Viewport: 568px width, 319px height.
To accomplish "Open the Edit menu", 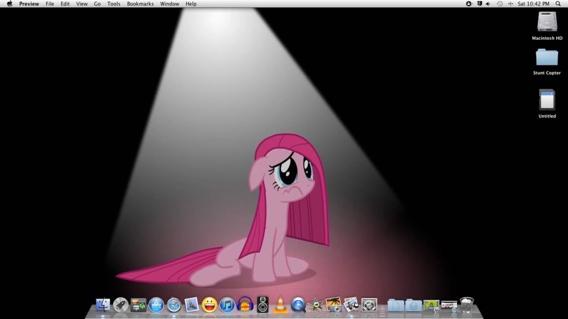I will coord(65,4).
